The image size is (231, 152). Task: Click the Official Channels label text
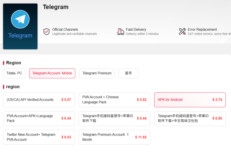65,29
